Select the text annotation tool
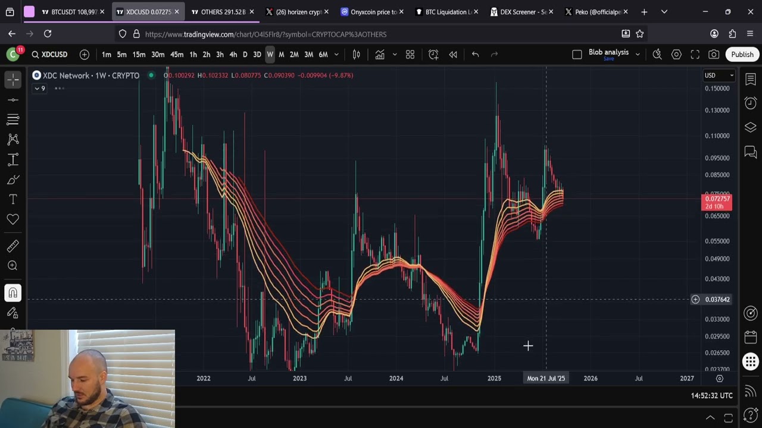This screenshot has height=428, width=762. click(13, 199)
